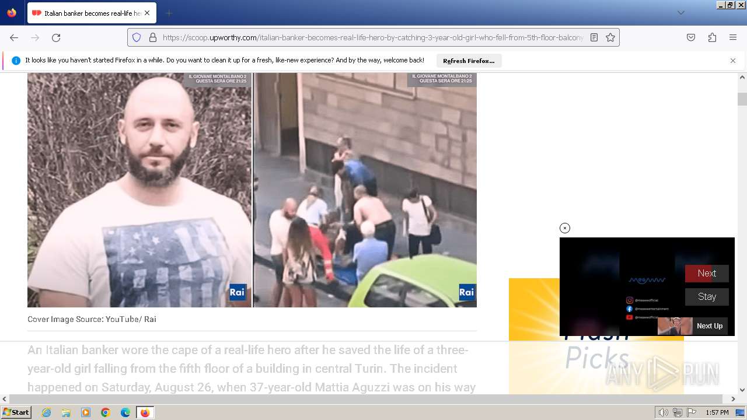Click the notification info icon

pyautogui.click(x=16, y=61)
